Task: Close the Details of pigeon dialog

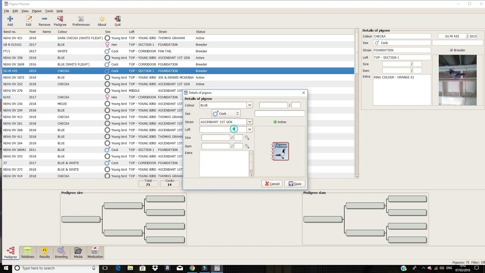Action: click(x=304, y=93)
